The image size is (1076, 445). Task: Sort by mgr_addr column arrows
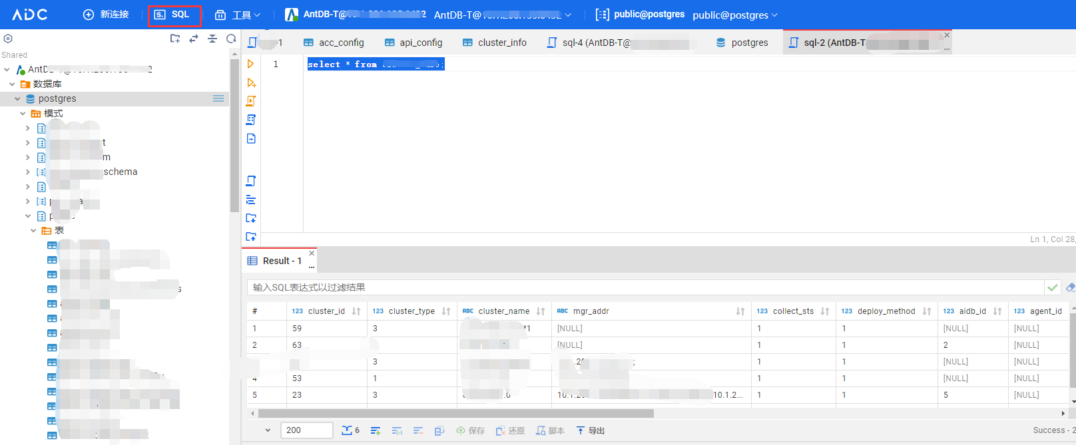[x=740, y=311]
